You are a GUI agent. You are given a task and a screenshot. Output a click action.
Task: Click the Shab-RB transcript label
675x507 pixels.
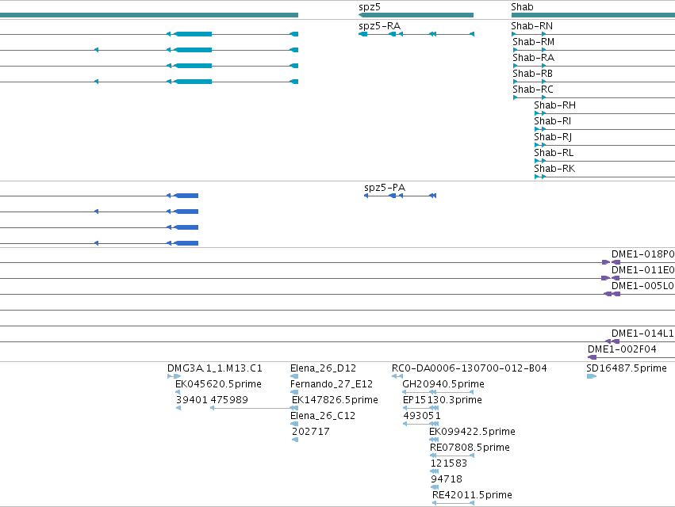[532, 74]
